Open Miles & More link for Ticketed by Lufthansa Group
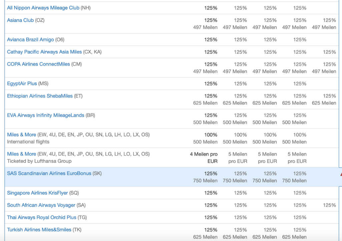This screenshot has width=342, height=241. click(21, 154)
